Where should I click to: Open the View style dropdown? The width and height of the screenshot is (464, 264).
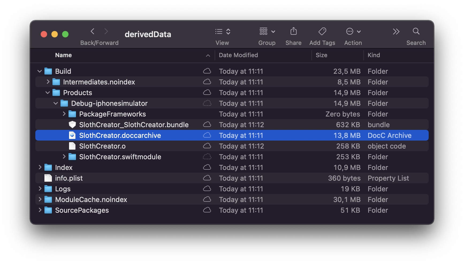[x=223, y=32]
